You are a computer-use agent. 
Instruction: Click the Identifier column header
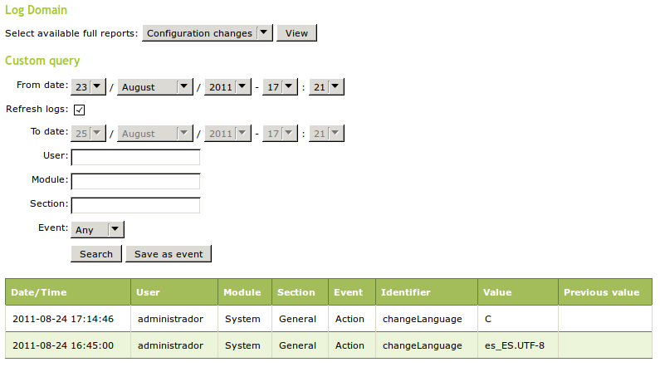click(406, 292)
